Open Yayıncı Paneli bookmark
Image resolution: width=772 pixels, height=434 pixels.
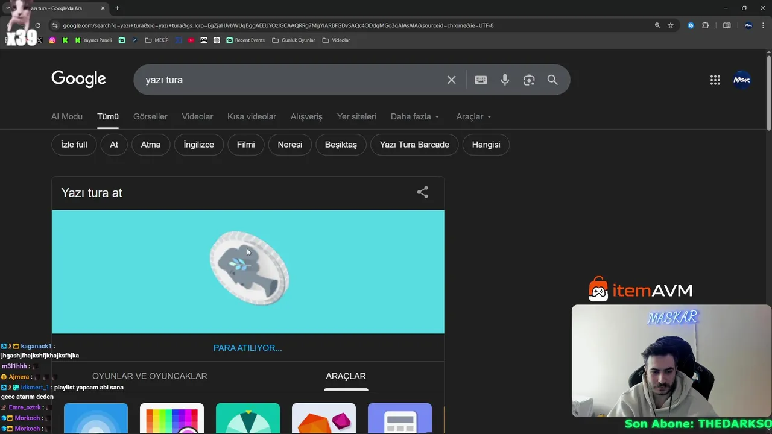(x=93, y=40)
